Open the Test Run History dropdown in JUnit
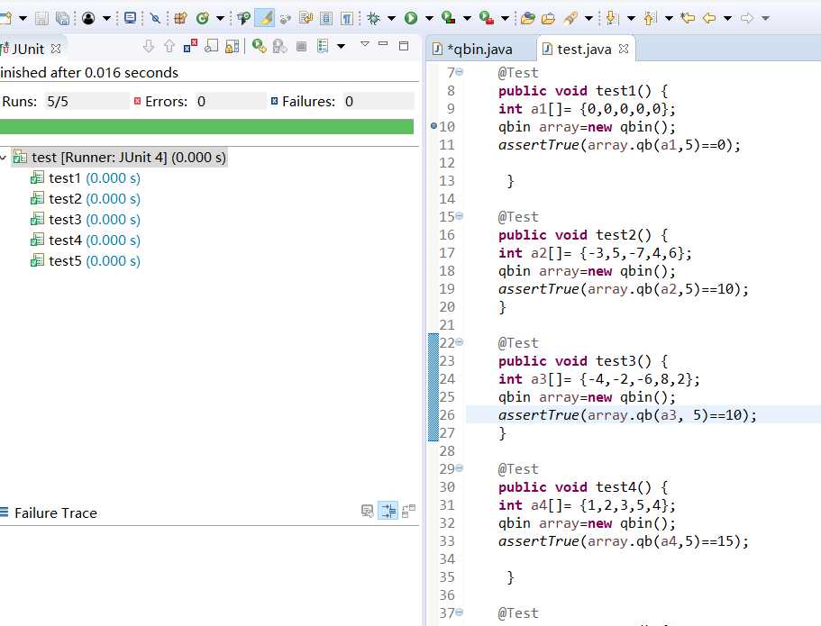This screenshot has width=821, height=626. point(341,47)
